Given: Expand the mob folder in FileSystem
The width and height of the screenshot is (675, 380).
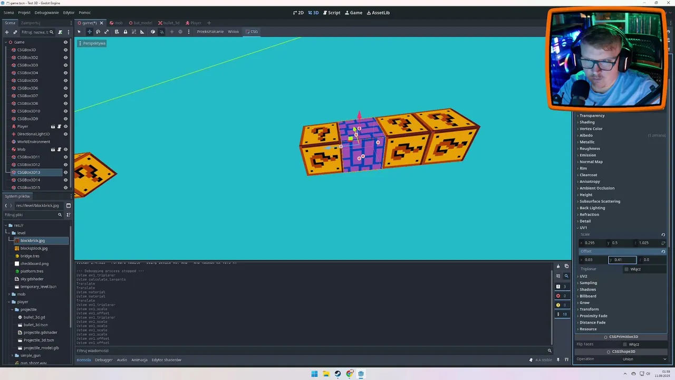Looking at the screenshot, I should (x=9, y=294).
